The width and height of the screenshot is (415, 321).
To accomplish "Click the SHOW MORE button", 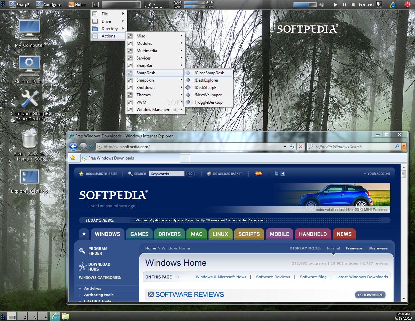I will click(370, 295).
